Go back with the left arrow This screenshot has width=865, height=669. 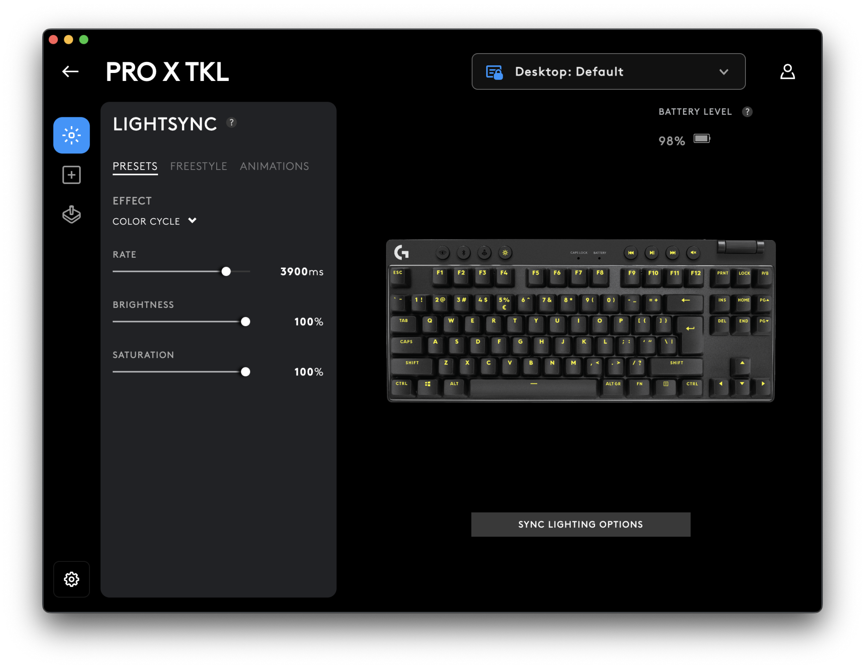click(x=70, y=72)
